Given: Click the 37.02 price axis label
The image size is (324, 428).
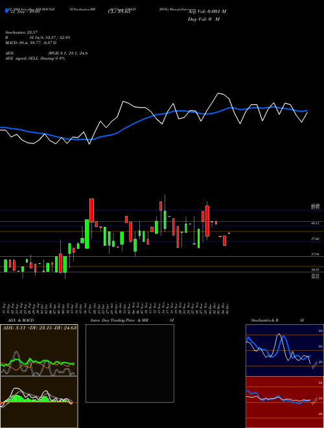Looking at the screenshot, I should (x=315, y=239).
